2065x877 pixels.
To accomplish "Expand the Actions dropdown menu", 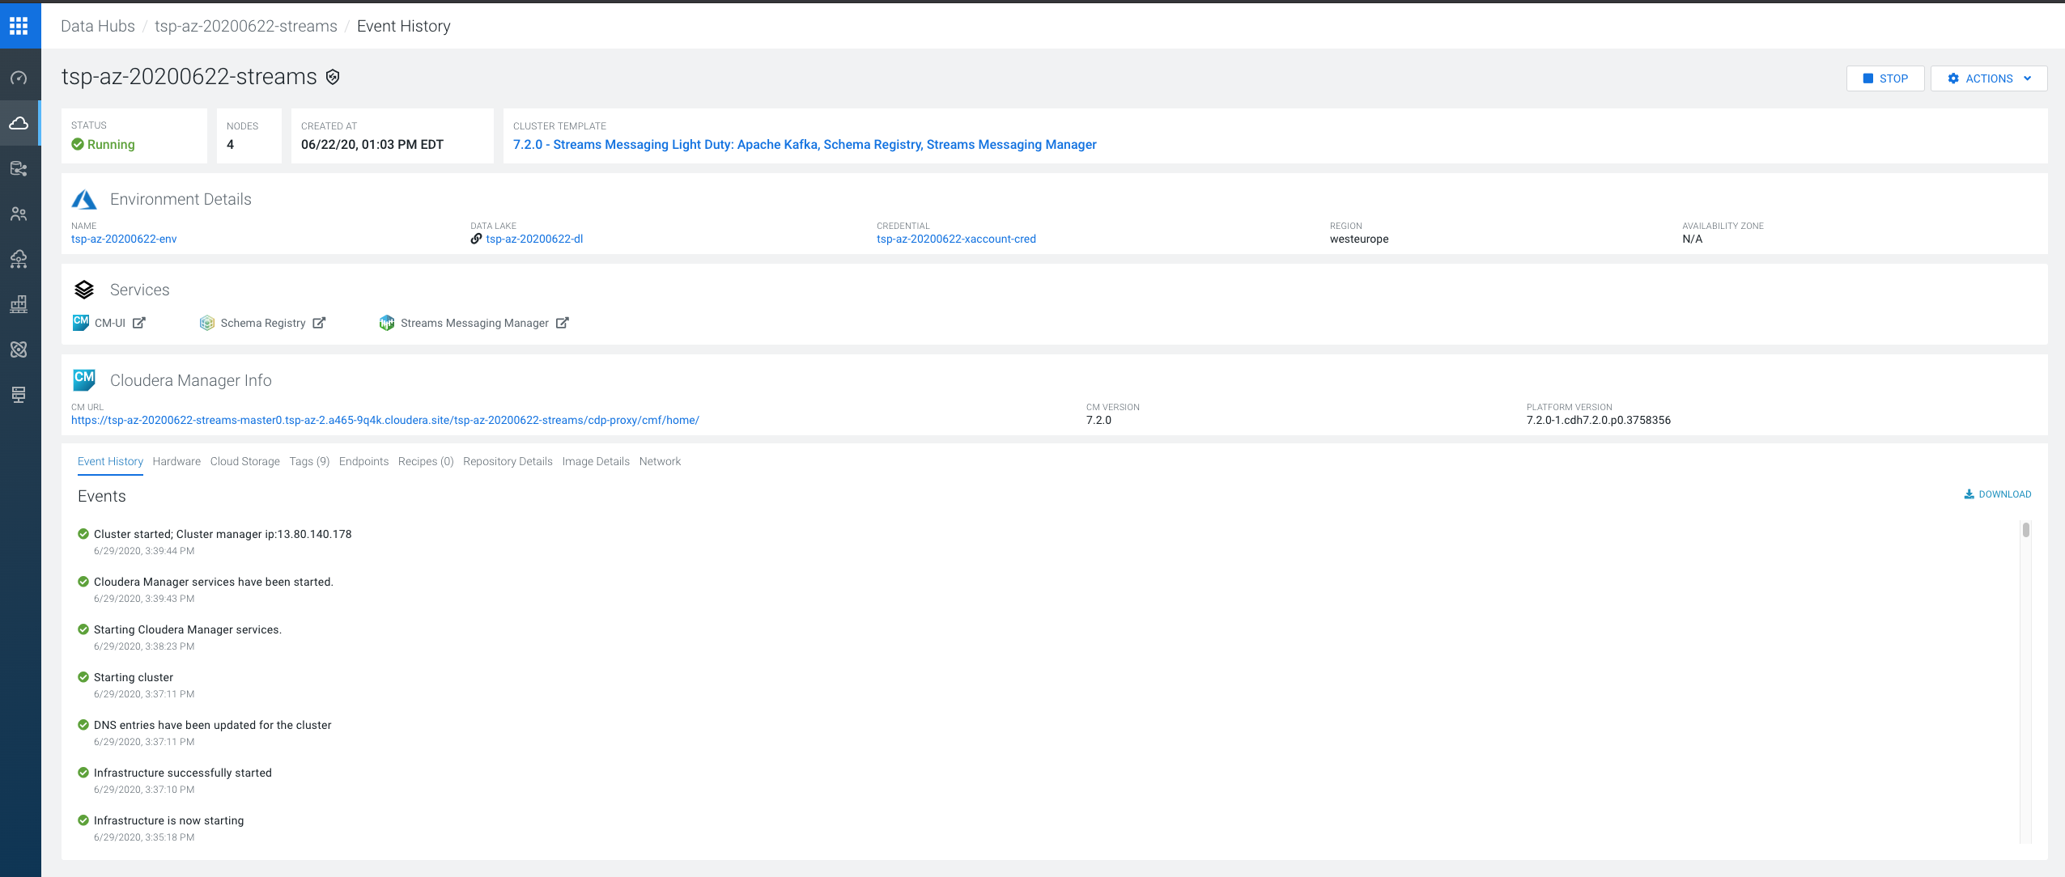I will pyautogui.click(x=1988, y=78).
